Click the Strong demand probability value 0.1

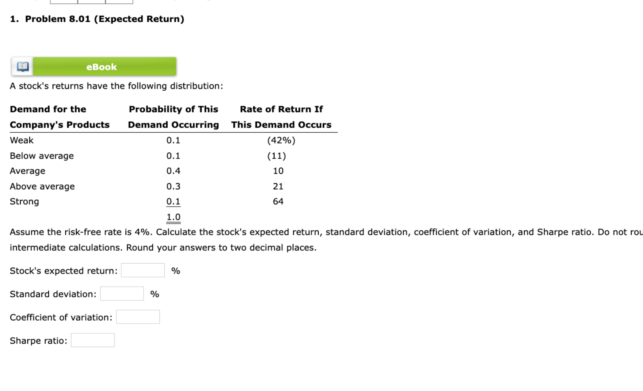coord(173,201)
